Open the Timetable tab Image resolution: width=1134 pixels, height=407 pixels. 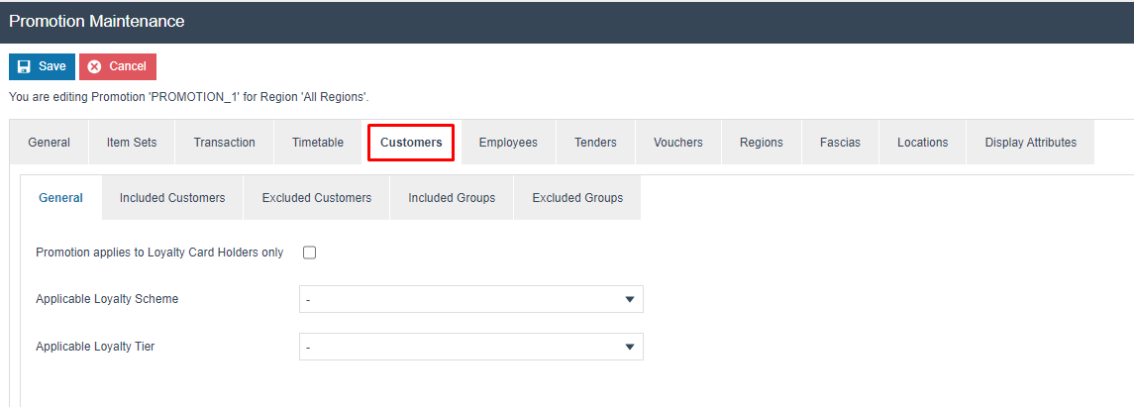tap(318, 143)
